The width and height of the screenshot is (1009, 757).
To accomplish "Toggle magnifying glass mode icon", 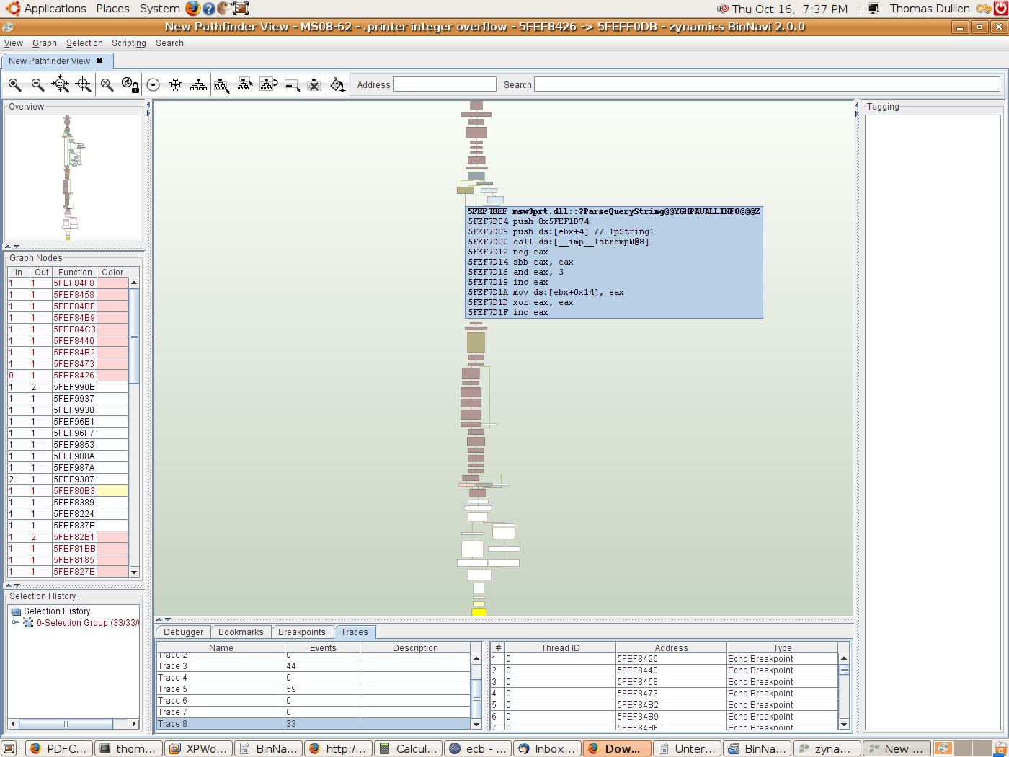I will 107,84.
